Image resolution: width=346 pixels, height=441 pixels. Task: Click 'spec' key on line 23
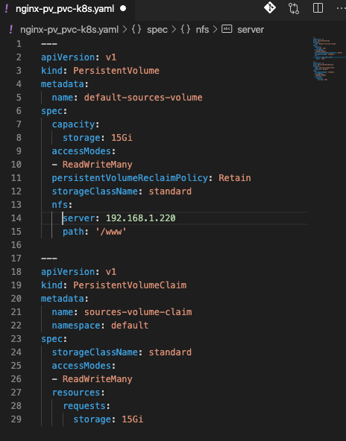point(51,339)
